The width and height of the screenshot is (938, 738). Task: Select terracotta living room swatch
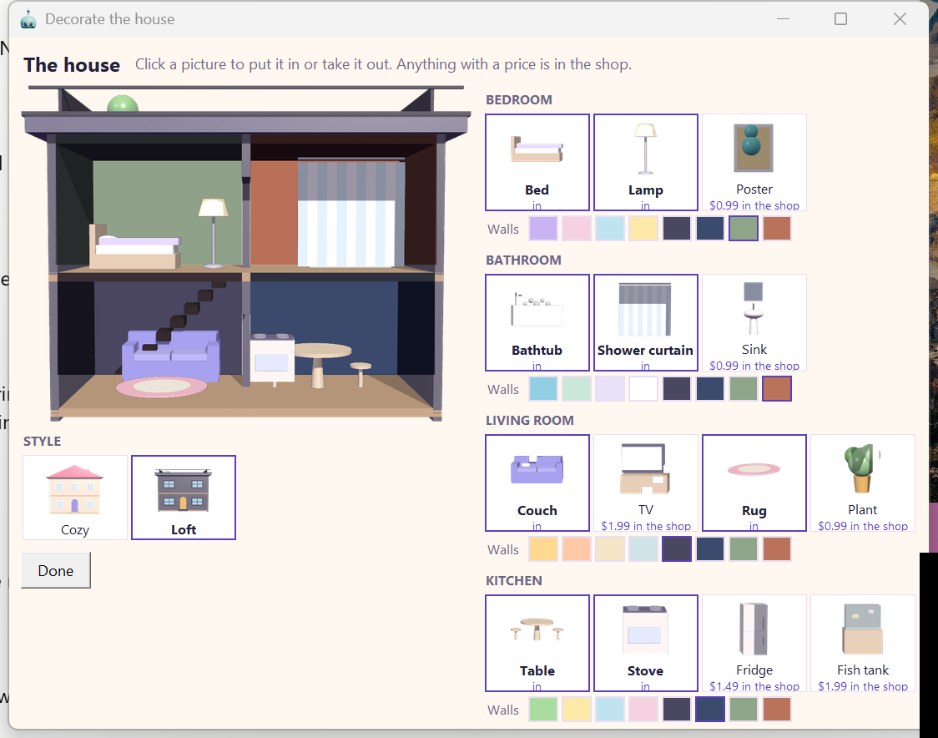pos(777,549)
